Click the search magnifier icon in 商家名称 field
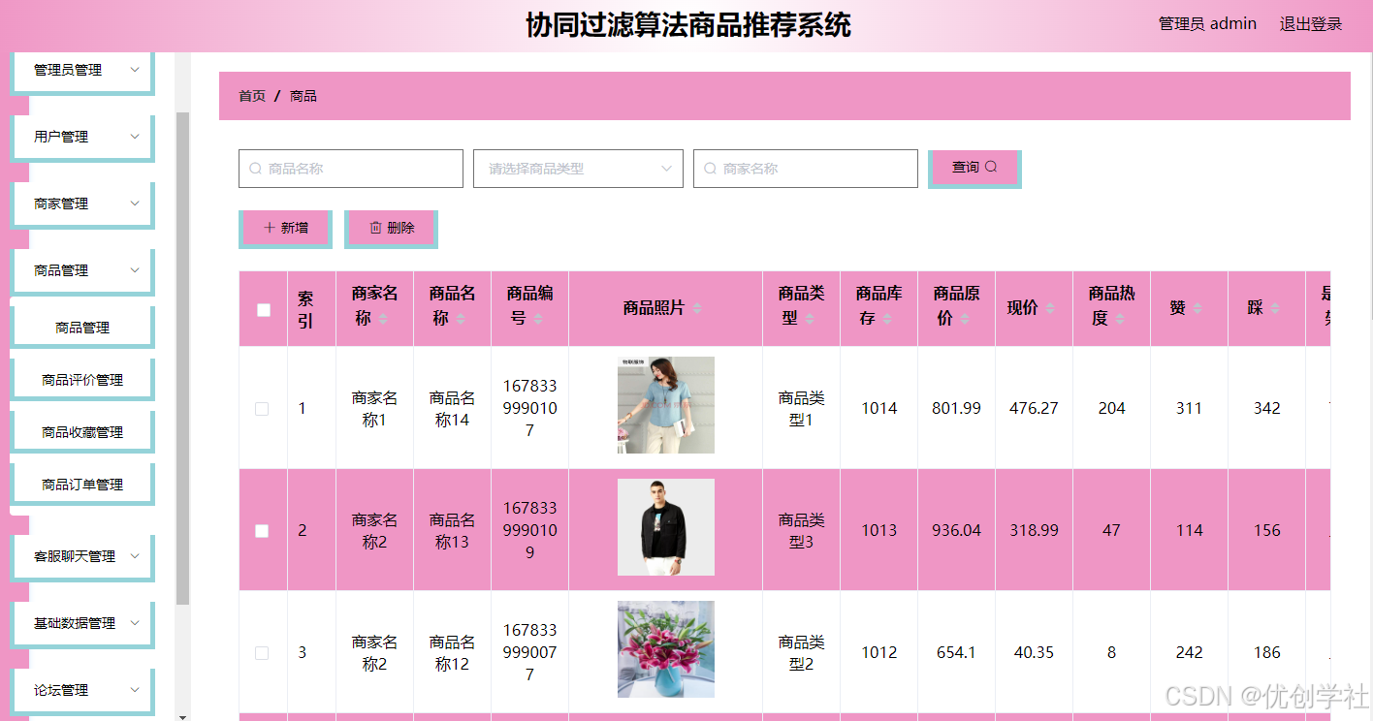The width and height of the screenshot is (1373, 721). coord(711,169)
